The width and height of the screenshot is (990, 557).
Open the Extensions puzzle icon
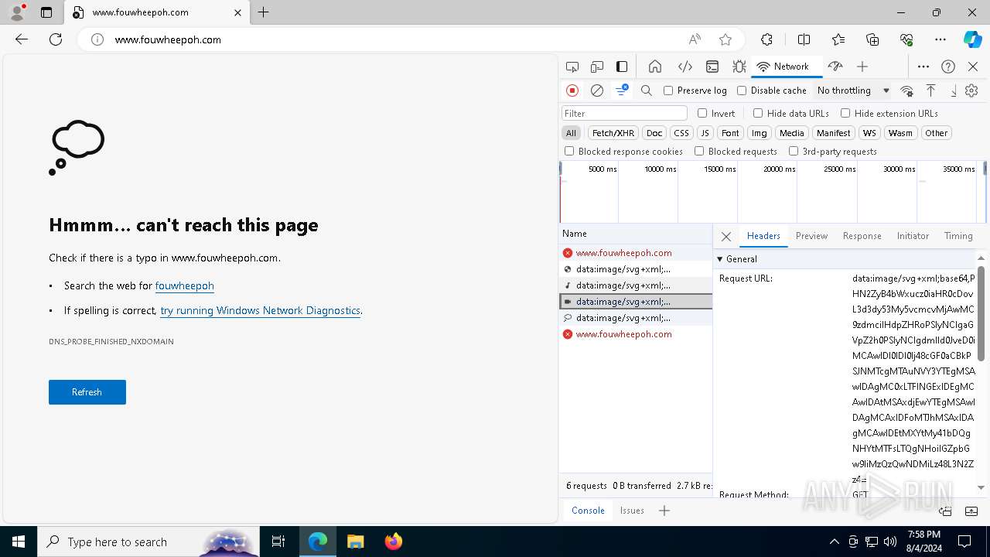[x=766, y=39]
